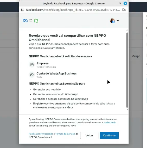Click the Empresa briefcase icon
This screenshot has height=148, width=147.
32,65
